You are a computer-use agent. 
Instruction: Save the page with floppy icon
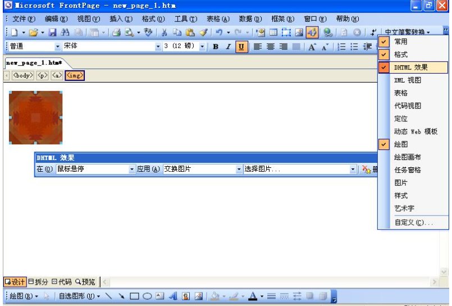click(x=52, y=32)
